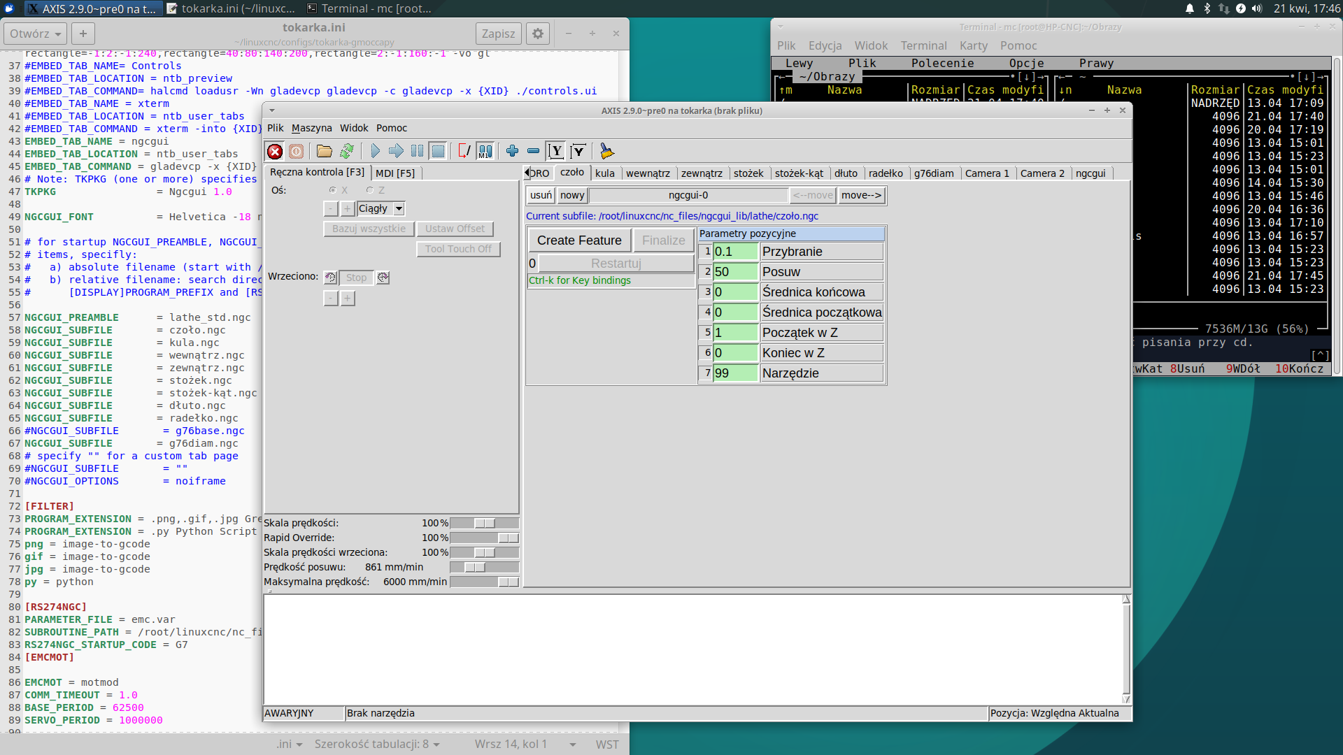Image resolution: width=1343 pixels, height=755 pixels.
Task: Click Bazuj wszystkie button
Action: coord(369,229)
